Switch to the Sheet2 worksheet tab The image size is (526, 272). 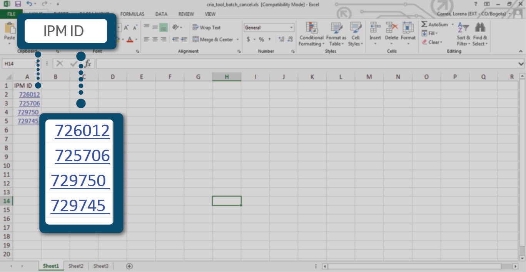coord(76,266)
